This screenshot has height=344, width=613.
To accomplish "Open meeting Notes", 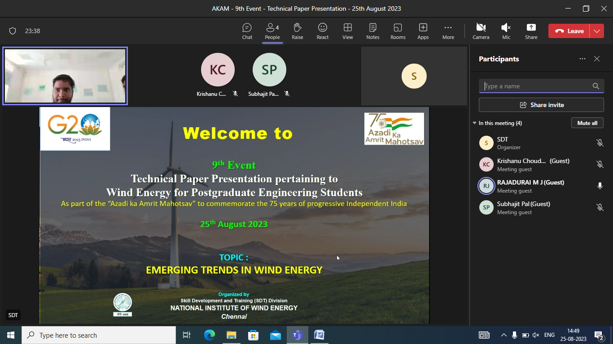I will pyautogui.click(x=372, y=31).
